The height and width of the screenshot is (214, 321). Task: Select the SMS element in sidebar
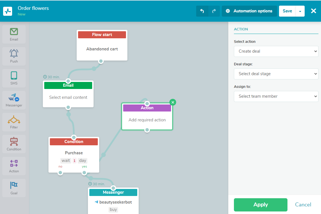coord(14,78)
